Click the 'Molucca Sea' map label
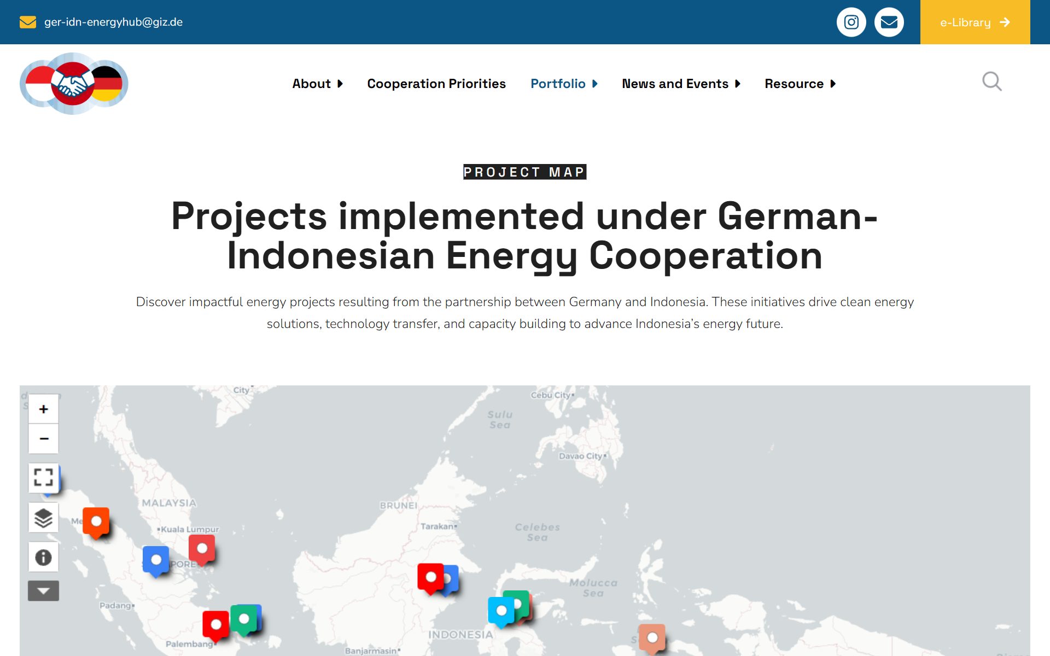The height and width of the screenshot is (656, 1050). (x=593, y=588)
